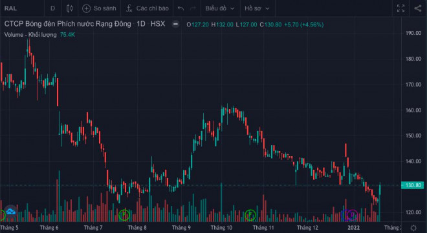Image resolution: width=427 pixels, height=233 pixels.
Task: Click purple event marker near 2022
Action: (352, 215)
